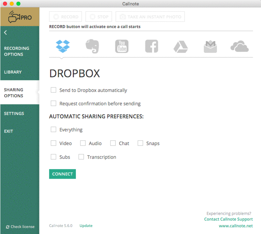Click the Connect button
261x234 pixels.
click(x=63, y=174)
